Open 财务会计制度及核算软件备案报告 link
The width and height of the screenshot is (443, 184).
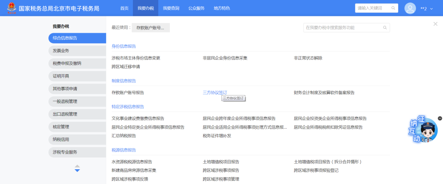point(324,93)
